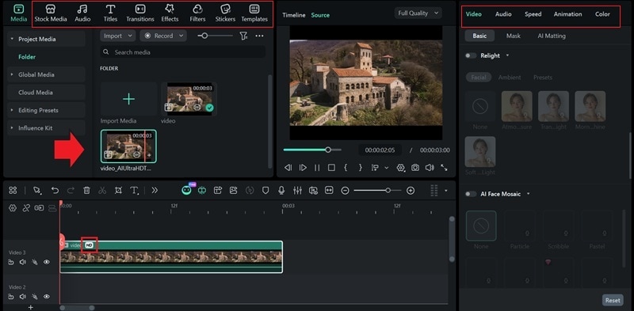Expand the Project Media tree item
The height and width of the screenshot is (311, 634).
point(12,40)
